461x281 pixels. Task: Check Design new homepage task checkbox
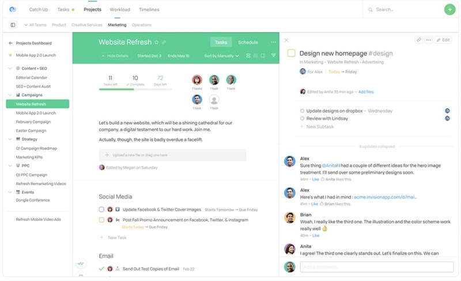[x=291, y=53]
